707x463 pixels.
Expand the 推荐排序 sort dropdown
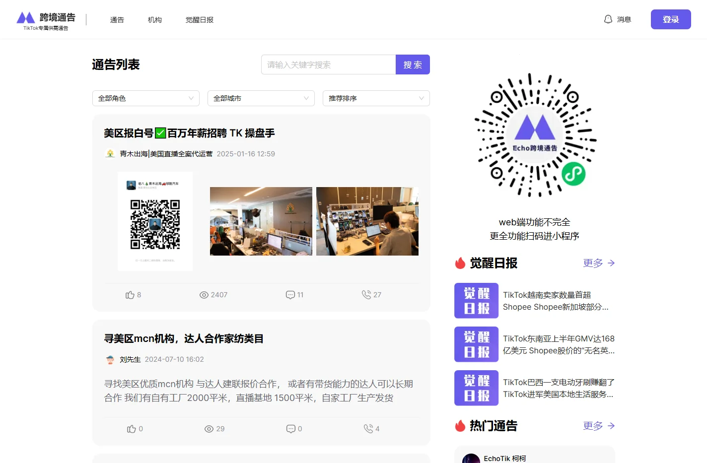tap(376, 98)
